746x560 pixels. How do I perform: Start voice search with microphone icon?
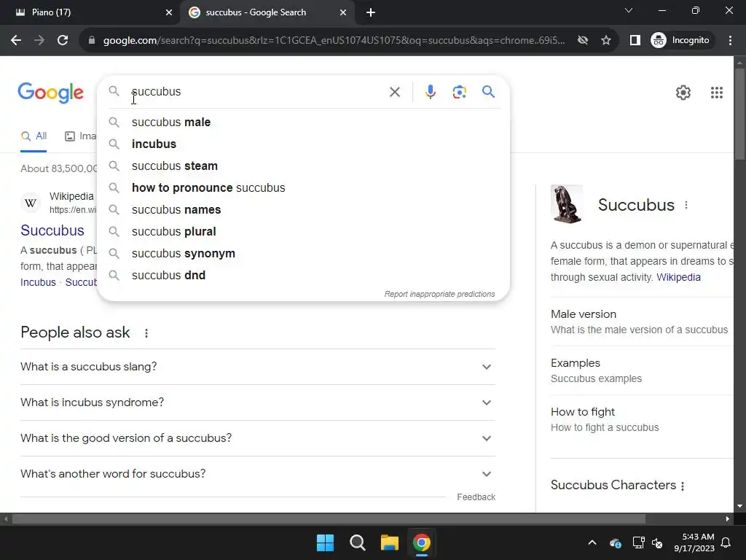coord(430,92)
